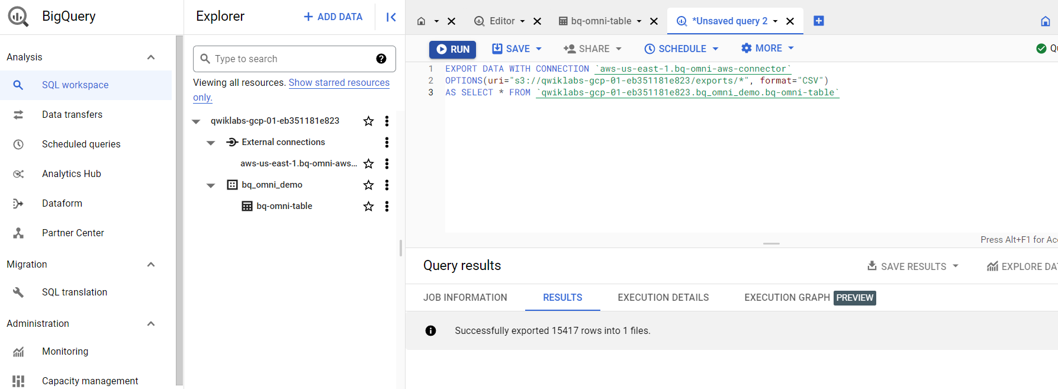Switch to RESULTS tab

pos(562,298)
